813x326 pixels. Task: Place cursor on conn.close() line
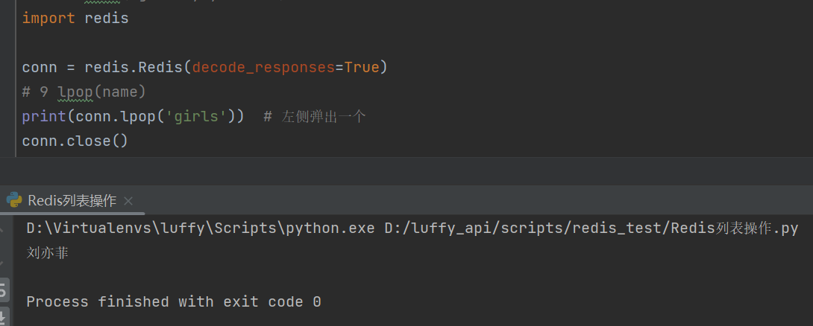75,141
